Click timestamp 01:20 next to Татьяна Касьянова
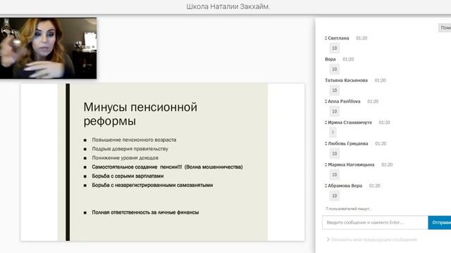The image size is (451, 253). (380, 80)
